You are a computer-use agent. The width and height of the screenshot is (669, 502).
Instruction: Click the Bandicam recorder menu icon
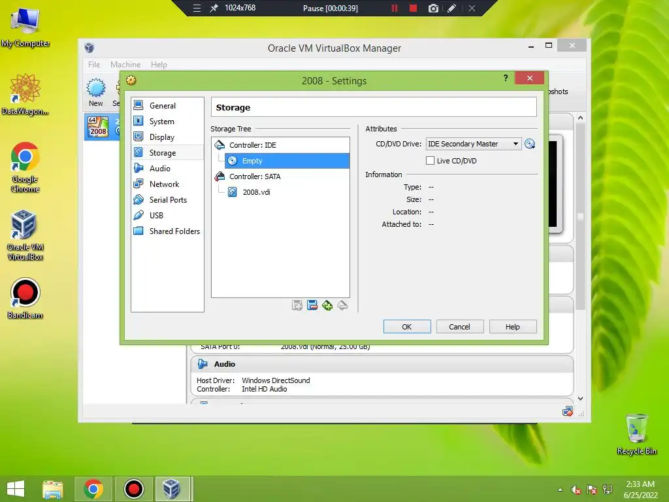[197, 8]
